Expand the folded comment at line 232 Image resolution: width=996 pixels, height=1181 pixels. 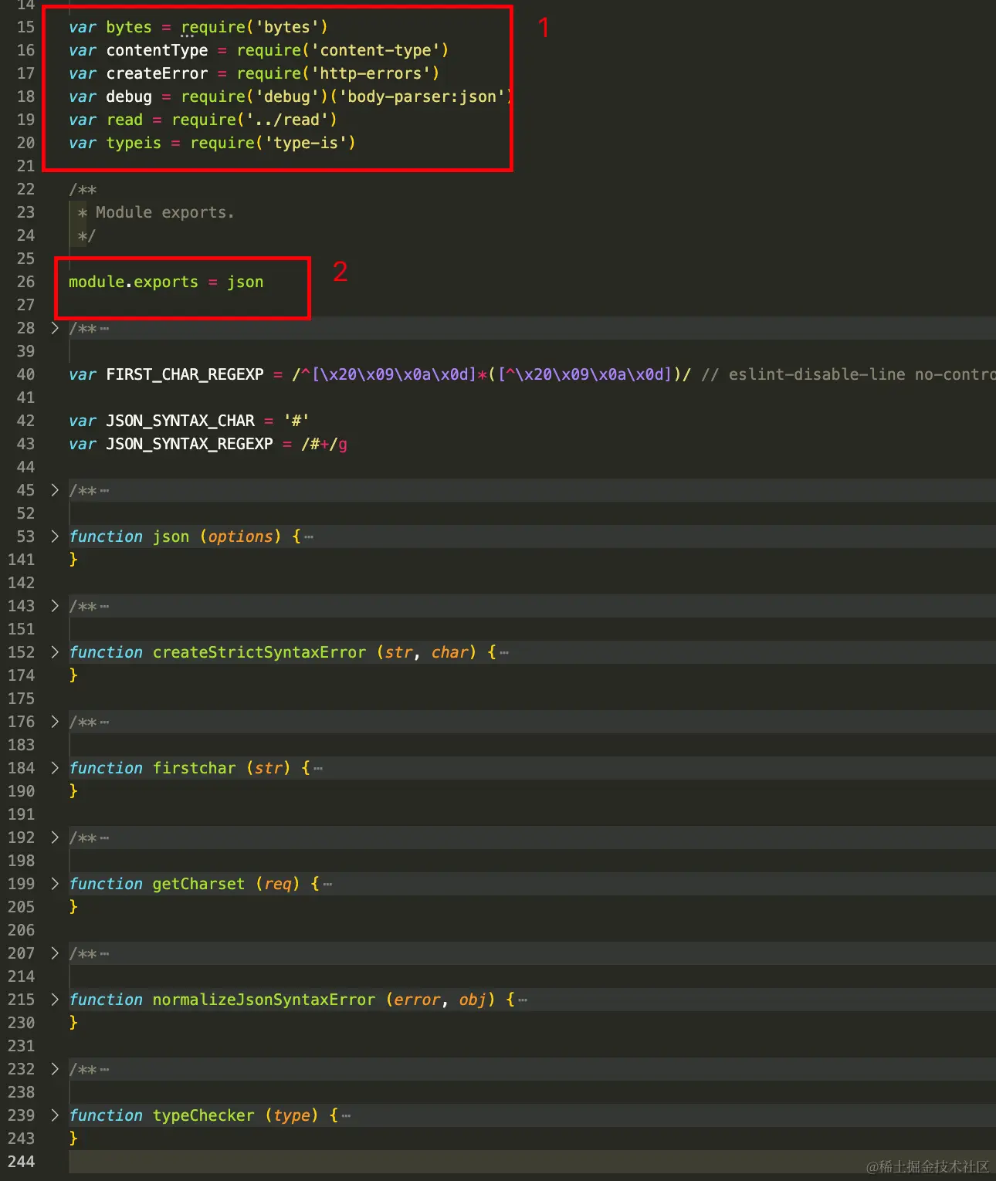[55, 1069]
